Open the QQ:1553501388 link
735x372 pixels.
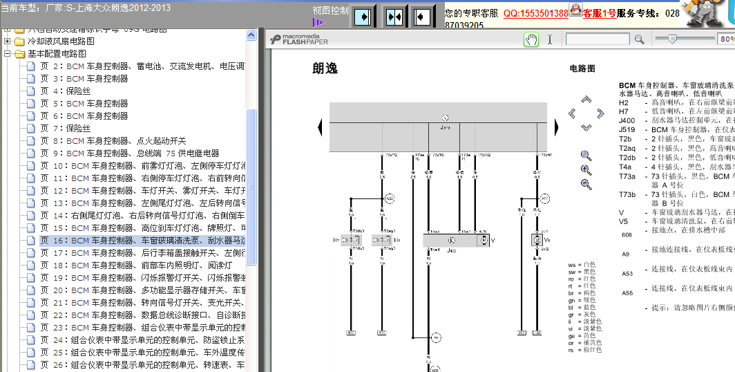[x=536, y=13]
